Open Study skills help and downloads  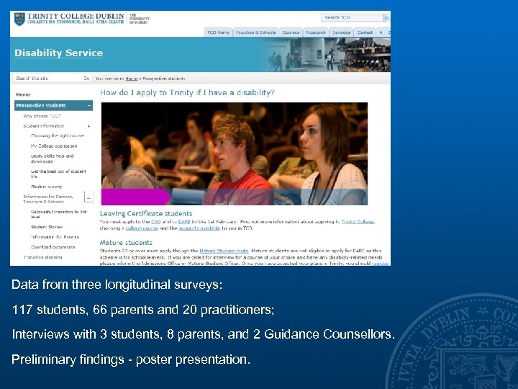pyautogui.click(x=53, y=158)
